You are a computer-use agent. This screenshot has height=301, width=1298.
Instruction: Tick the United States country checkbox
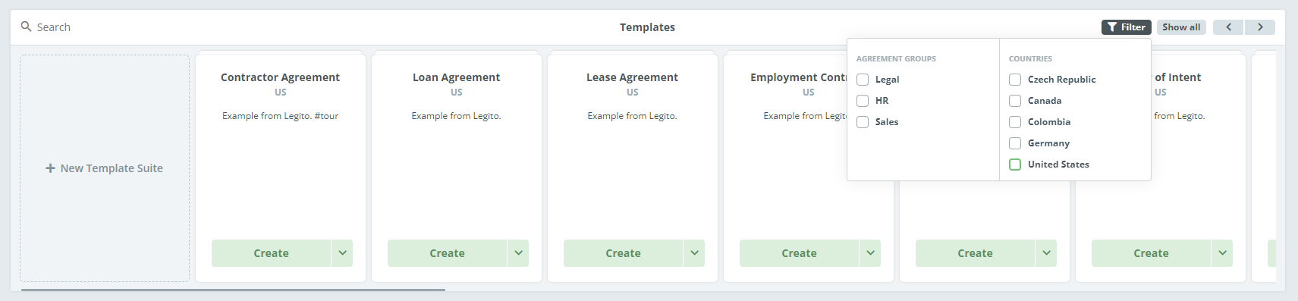(x=1015, y=165)
